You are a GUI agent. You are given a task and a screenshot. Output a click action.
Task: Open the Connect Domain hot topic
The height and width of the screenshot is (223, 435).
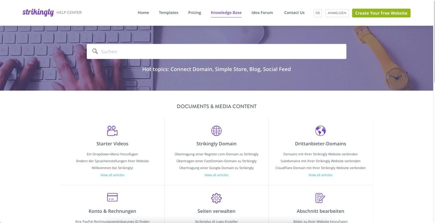tap(192, 69)
